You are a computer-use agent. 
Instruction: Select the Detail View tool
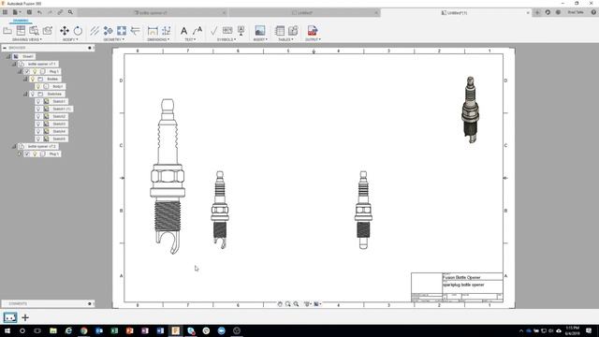pos(48,31)
